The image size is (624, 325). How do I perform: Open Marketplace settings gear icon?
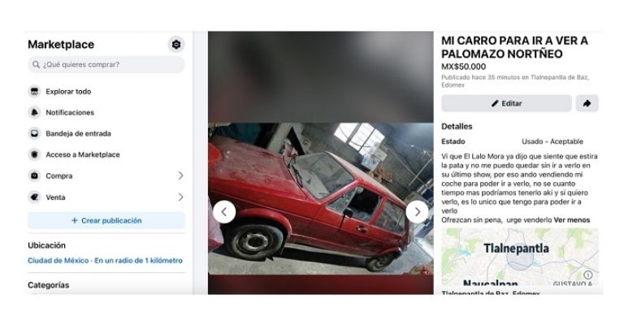pyautogui.click(x=175, y=44)
